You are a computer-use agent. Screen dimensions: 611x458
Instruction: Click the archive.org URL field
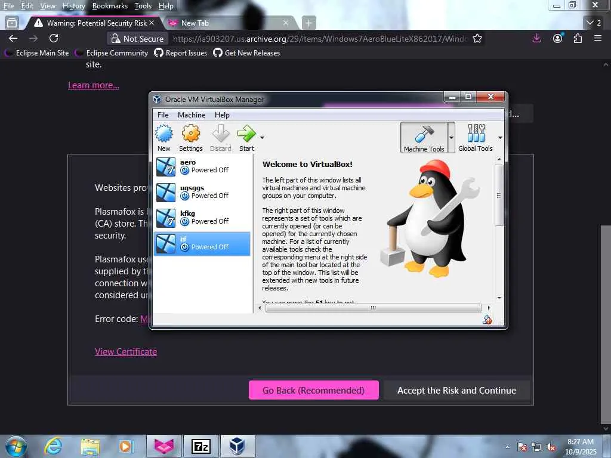(320, 39)
